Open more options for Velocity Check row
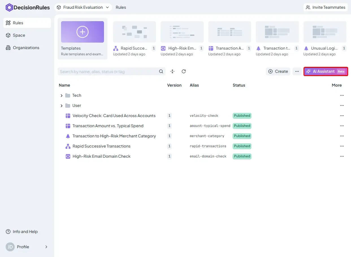This screenshot has width=351, height=257. 342,116
